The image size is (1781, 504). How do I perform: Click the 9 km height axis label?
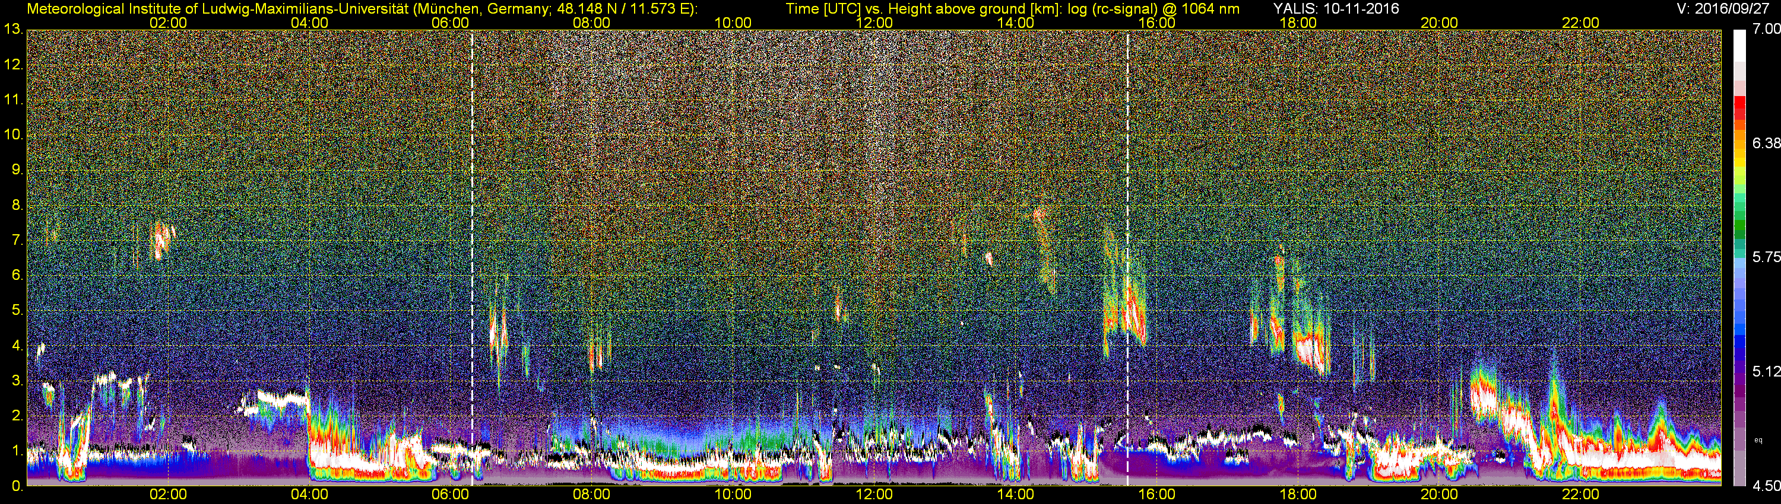[x=17, y=170]
